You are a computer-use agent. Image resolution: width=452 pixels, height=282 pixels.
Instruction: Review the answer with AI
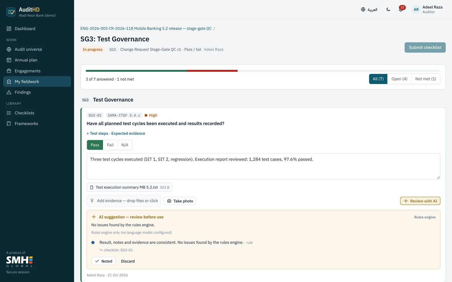click(420, 201)
